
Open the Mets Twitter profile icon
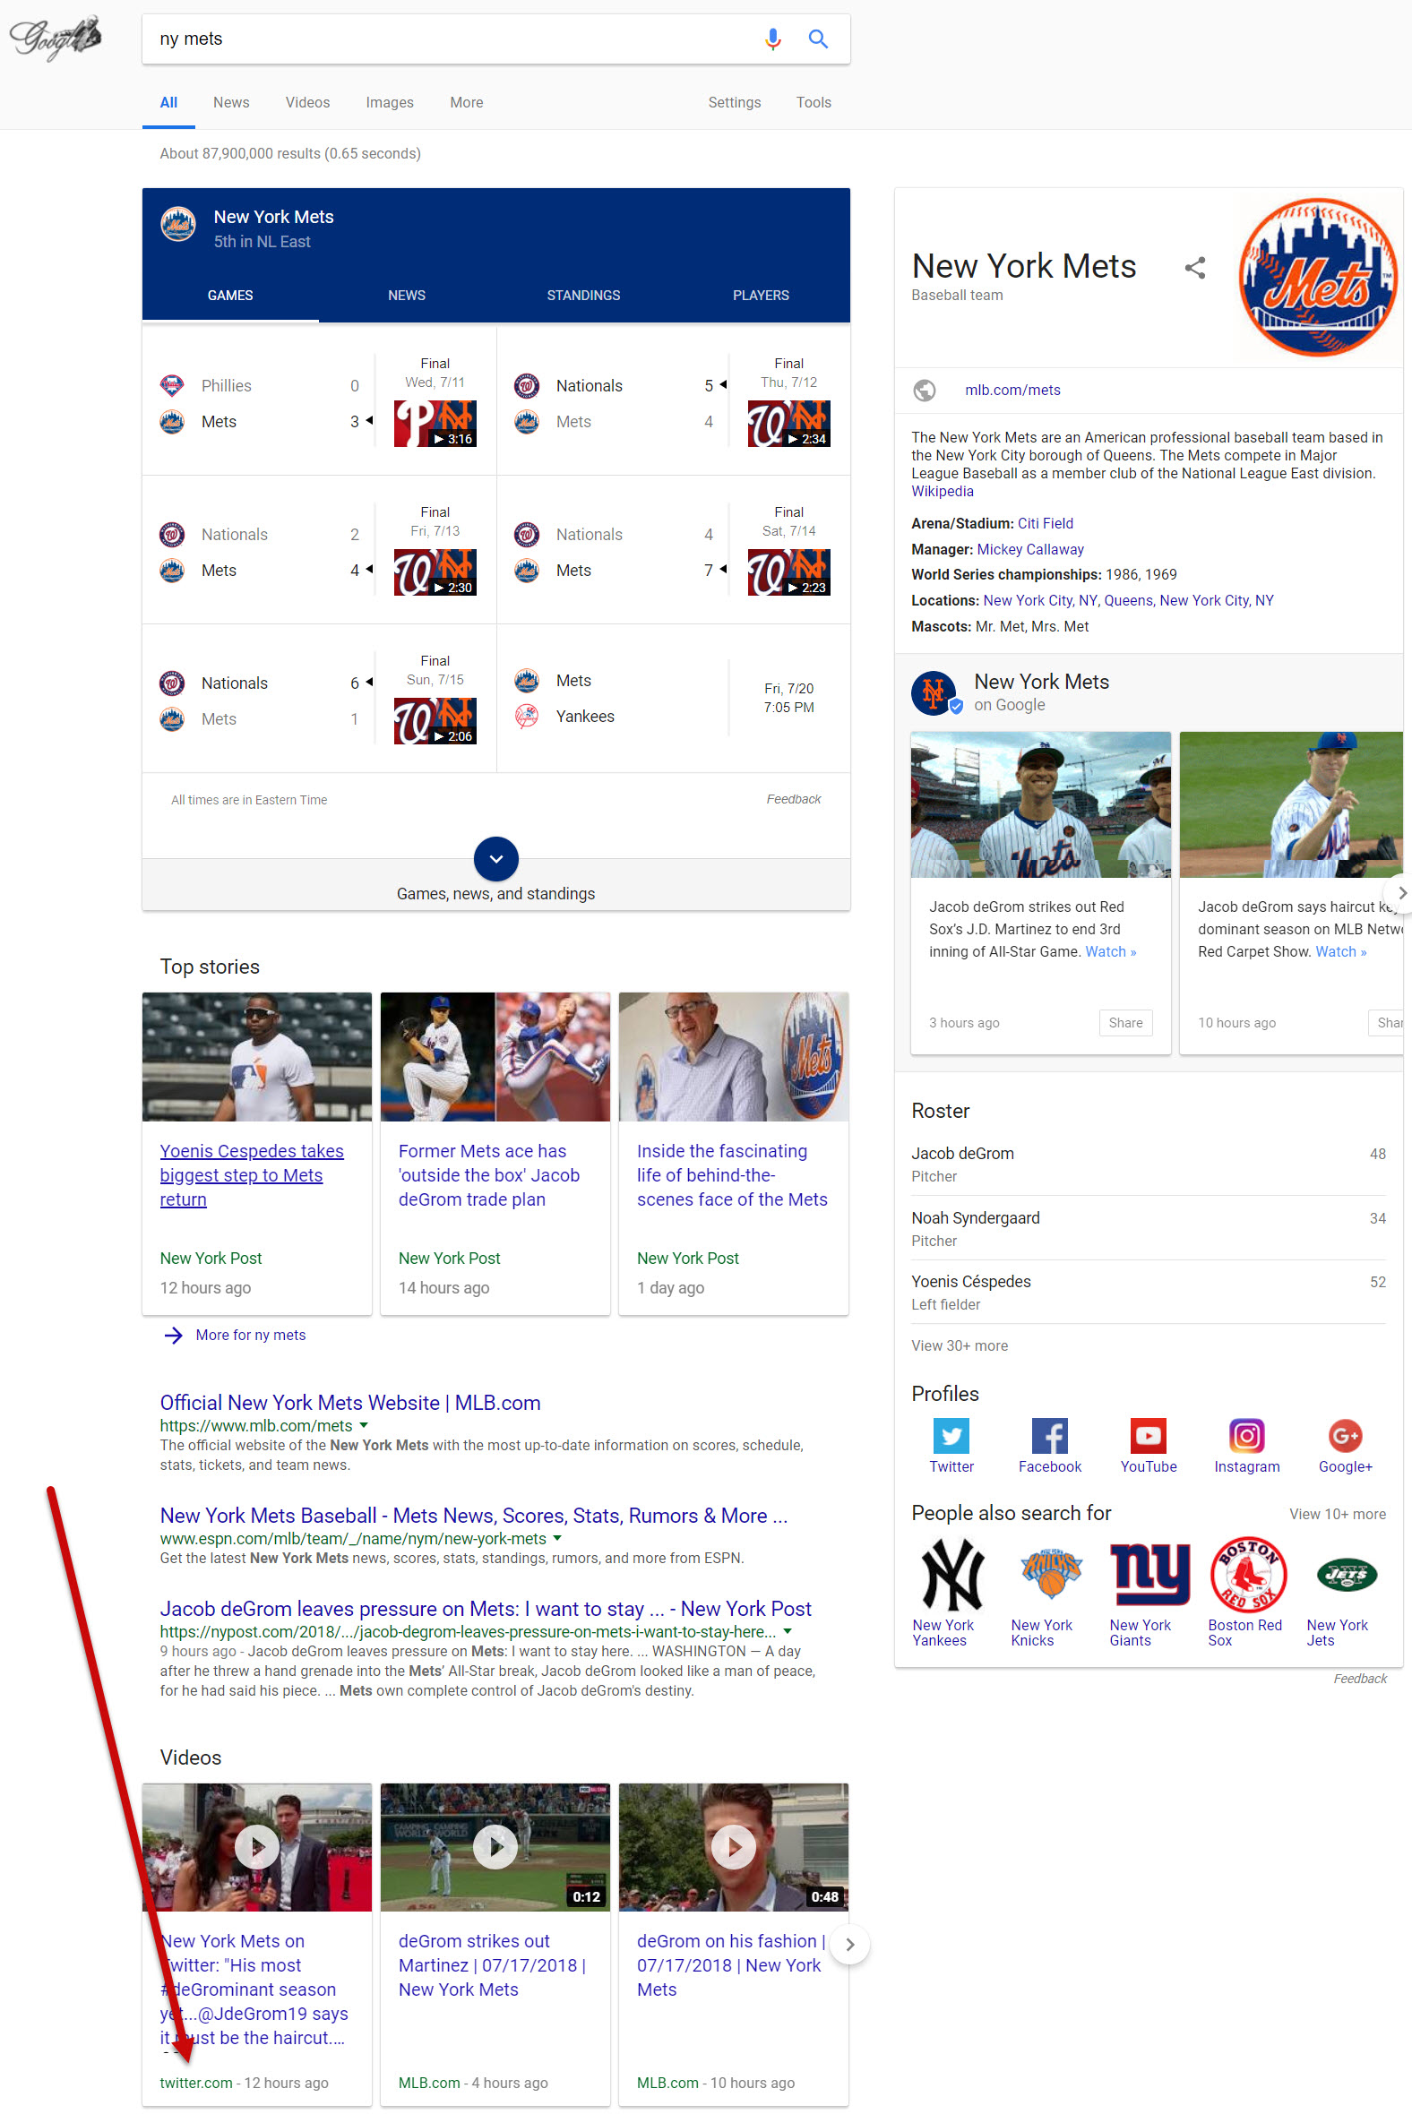coord(950,1435)
